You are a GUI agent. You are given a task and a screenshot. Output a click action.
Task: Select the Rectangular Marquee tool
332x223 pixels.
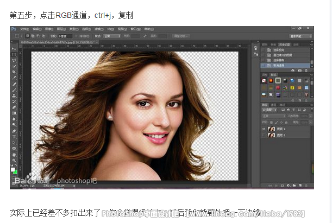(14, 55)
